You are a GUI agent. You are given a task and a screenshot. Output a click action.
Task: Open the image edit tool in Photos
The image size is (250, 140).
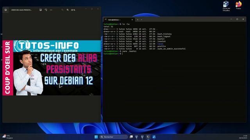(41, 10)
